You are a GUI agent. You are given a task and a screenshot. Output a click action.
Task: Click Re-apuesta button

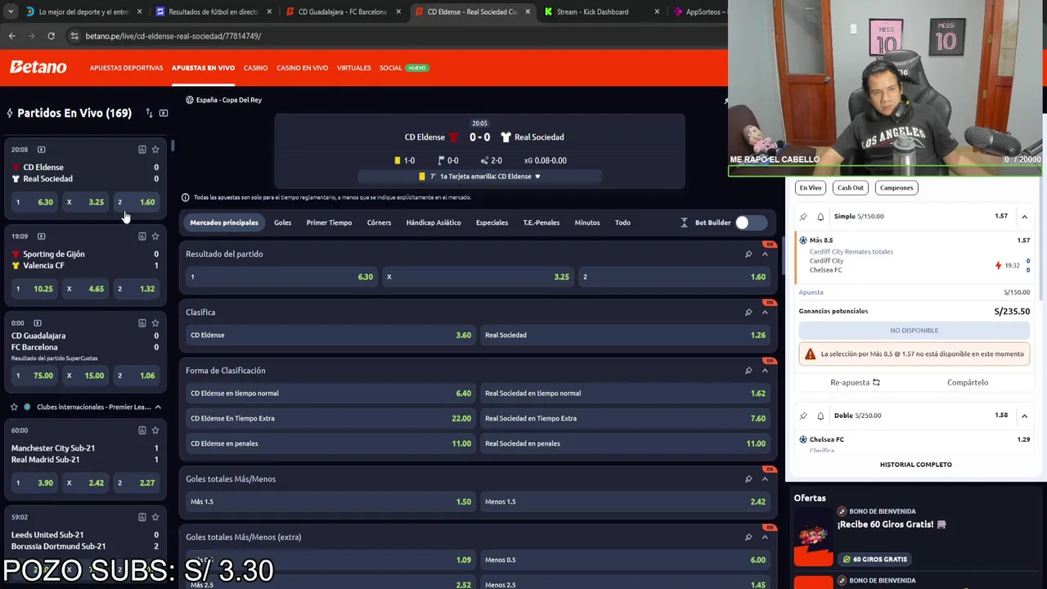(855, 382)
